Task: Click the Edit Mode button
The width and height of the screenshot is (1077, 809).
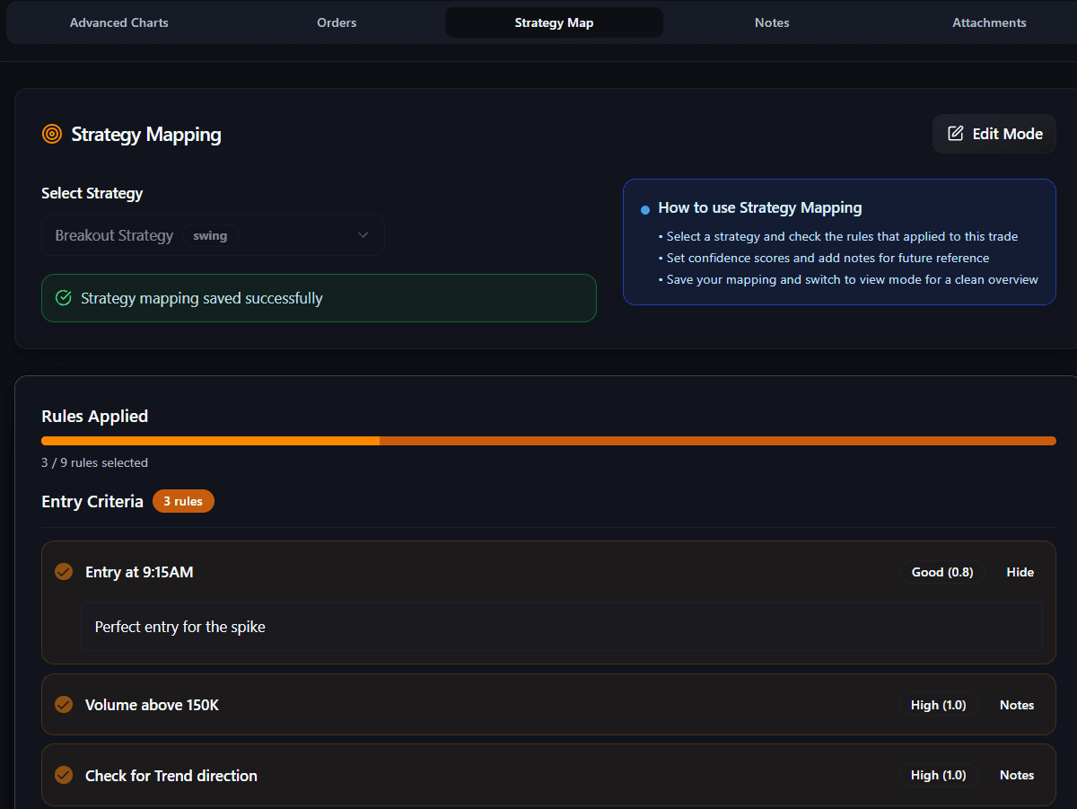Action: tap(994, 133)
